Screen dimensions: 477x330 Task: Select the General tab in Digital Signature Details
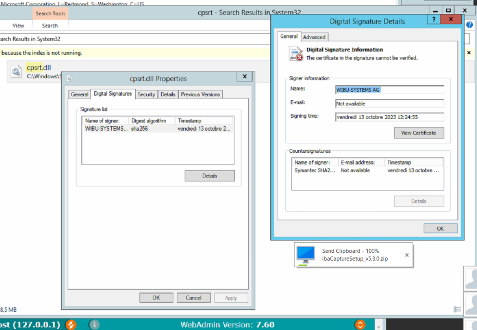289,37
